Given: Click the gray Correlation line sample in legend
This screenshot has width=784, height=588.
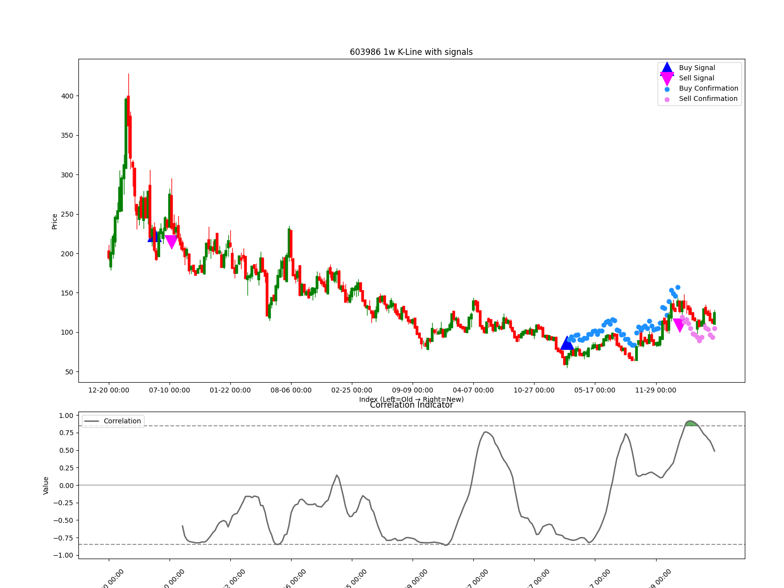Looking at the screenshot, I should point(92,421).
